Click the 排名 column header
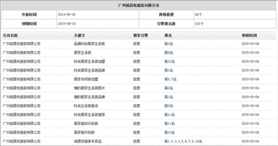Viewport: 278px width, 146px height. (x=168, y=35)
